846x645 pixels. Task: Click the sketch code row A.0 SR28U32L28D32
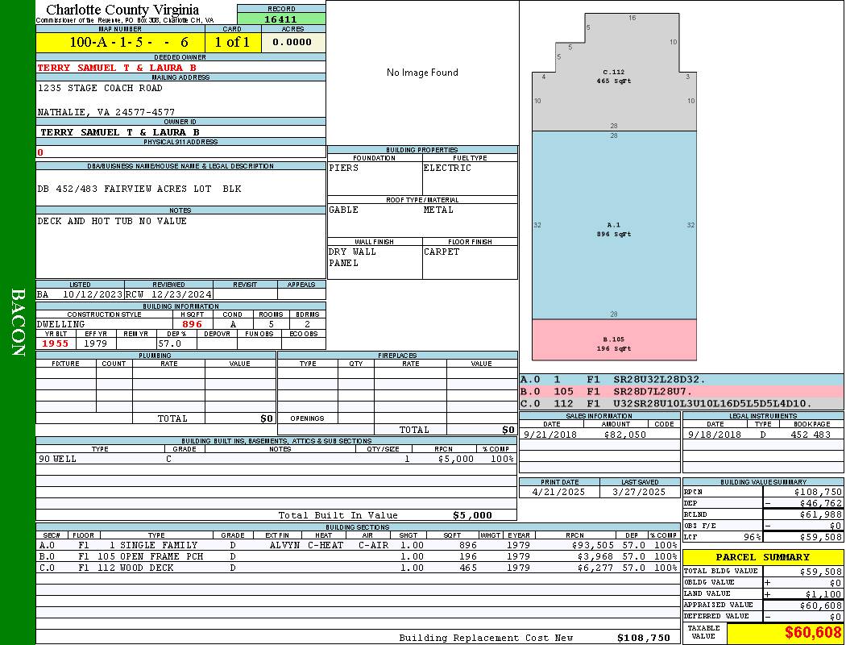tap(682, 380)
